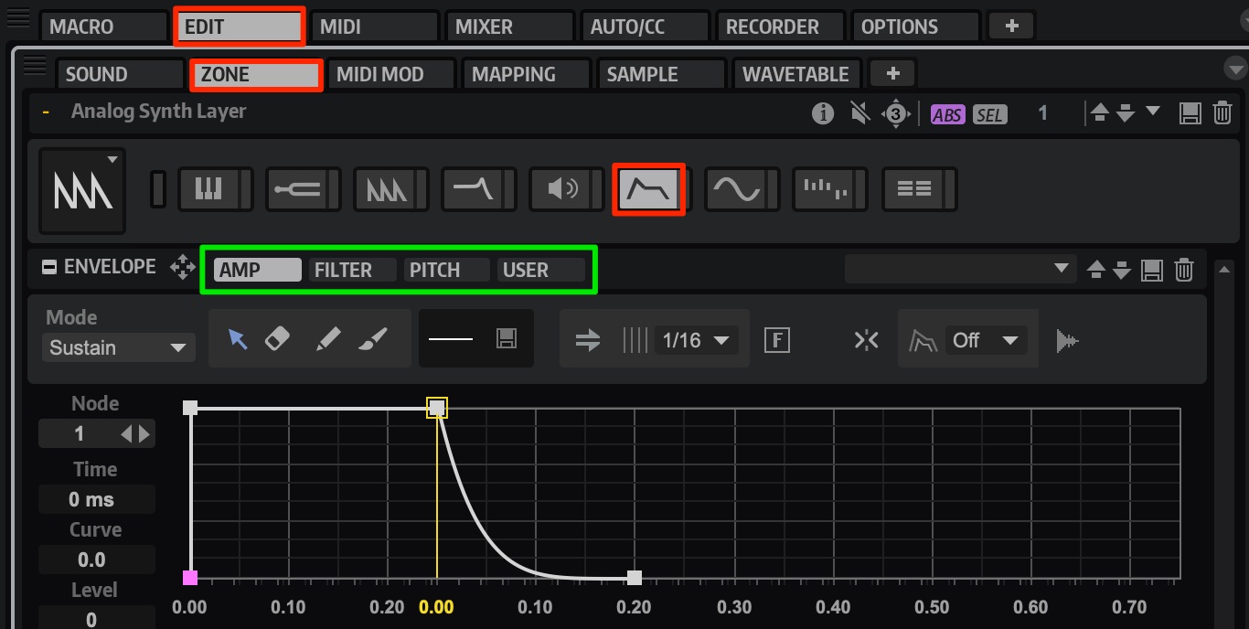Show the Voice Control section via keyboard icon

tap(208, 189)
